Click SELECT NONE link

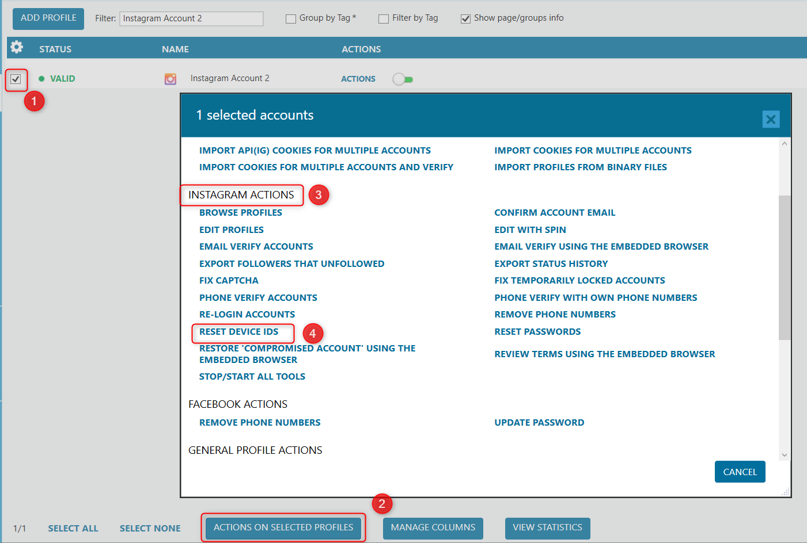click(150, 529)
